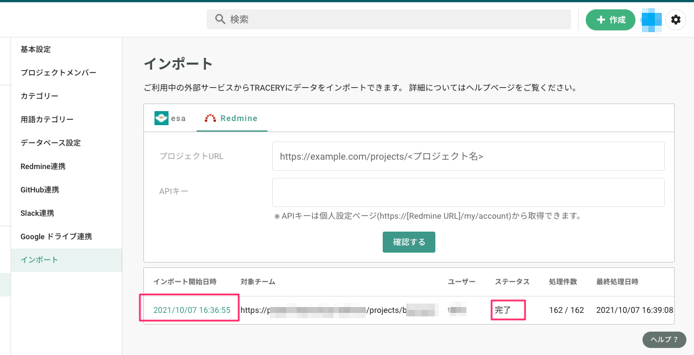694x355 pixels.
Task: Switch to the Redmine import tab
Action: (x=232, y=118)
